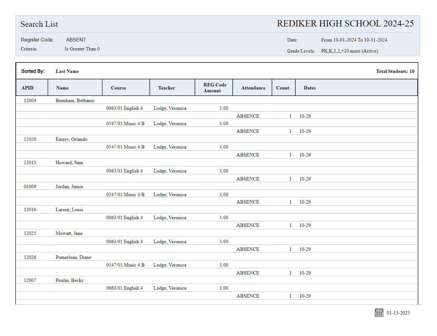Click the From 10-01-2024 To 10-31-2024 date range

[354, 40]
